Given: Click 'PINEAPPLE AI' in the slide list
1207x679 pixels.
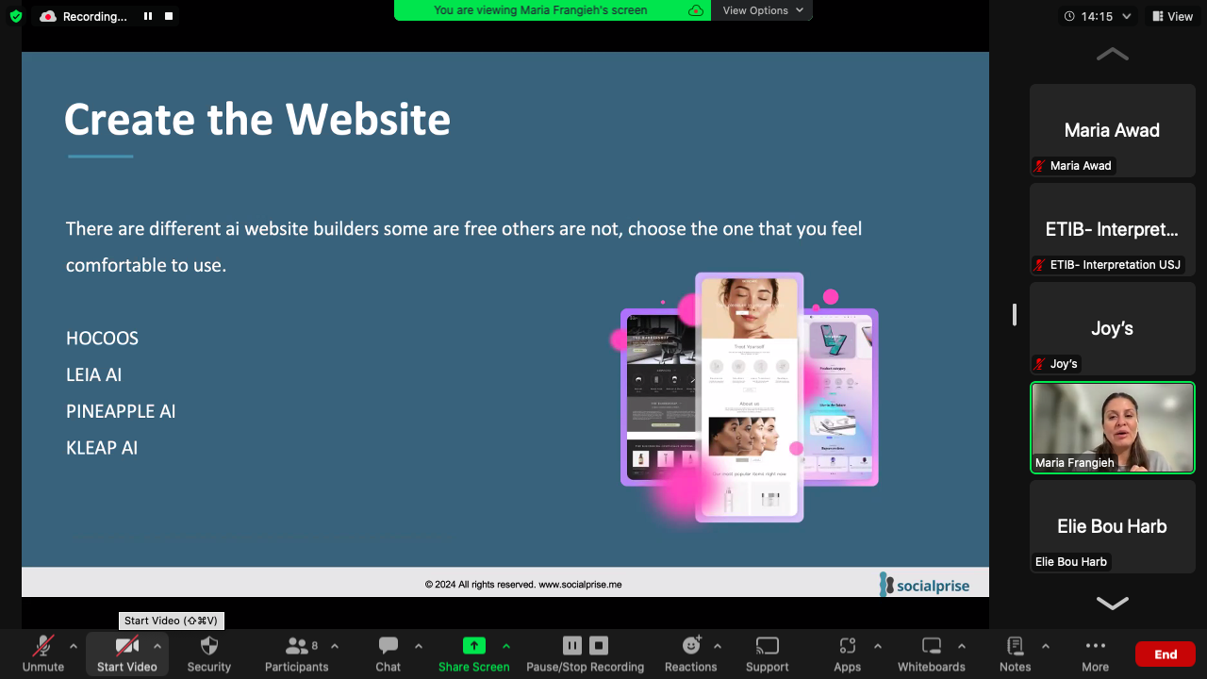Looking at the screenshot, I should point(121,411).
